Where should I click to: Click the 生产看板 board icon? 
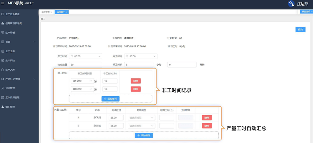[3, 33]
